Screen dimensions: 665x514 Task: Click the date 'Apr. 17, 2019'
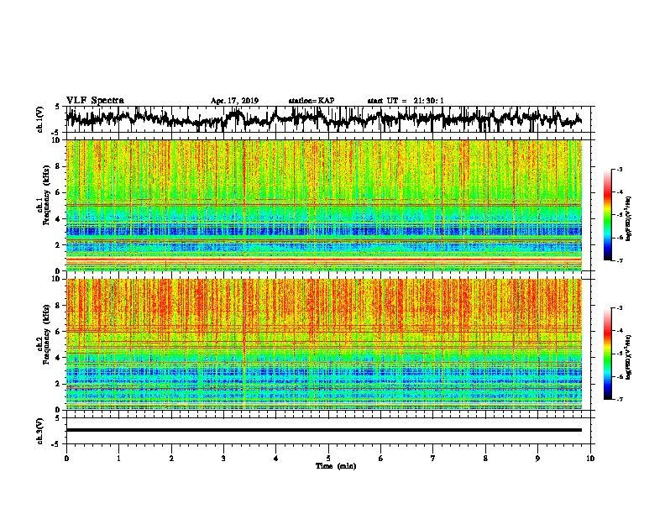coord(234,101)
